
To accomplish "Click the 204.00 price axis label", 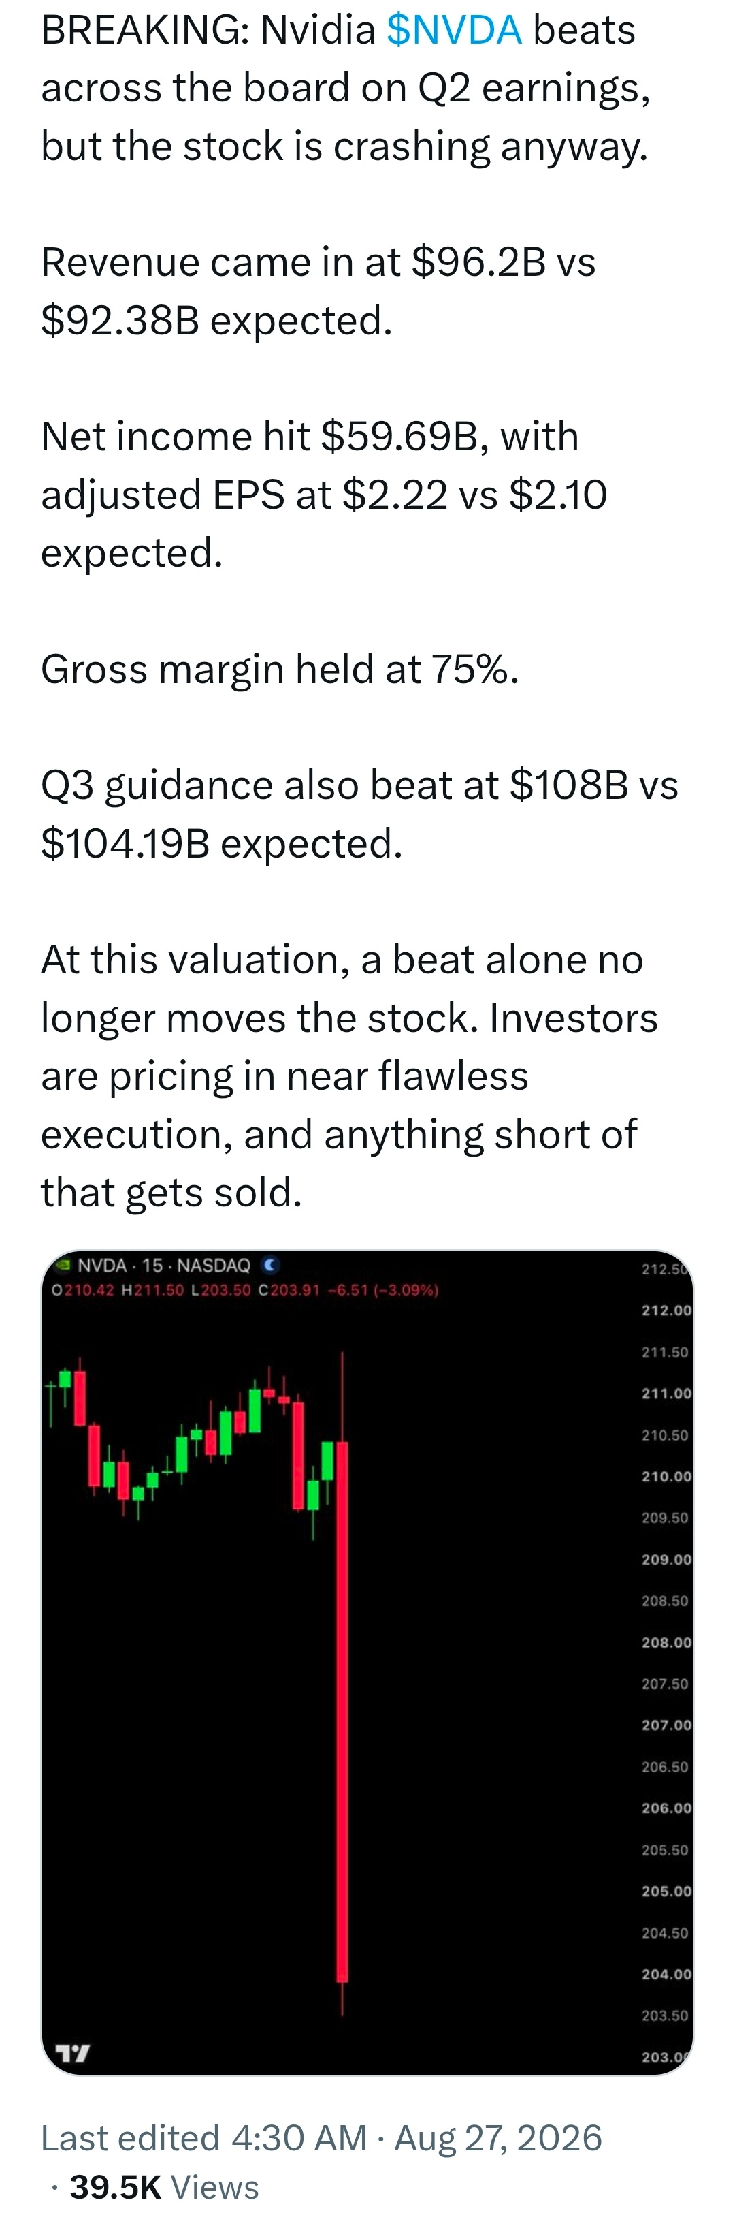I will [666, 1974].
